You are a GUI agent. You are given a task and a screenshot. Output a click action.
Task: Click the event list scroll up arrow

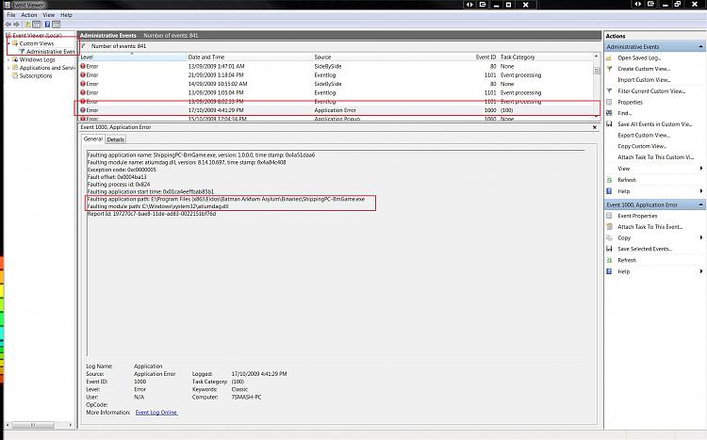click(597, 57)
